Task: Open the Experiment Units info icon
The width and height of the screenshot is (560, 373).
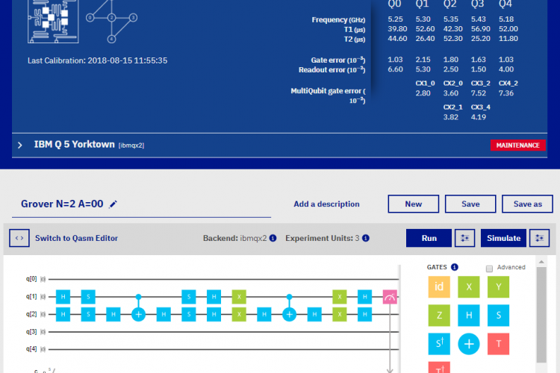Action: 366,238
